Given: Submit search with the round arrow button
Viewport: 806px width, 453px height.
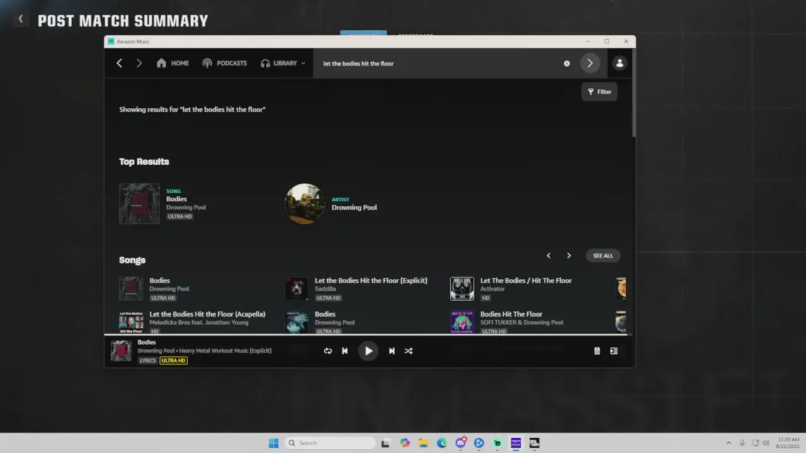Looking at the screenshot, I should (590, 63).
